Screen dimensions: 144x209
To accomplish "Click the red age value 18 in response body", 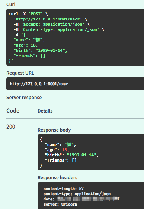I will [64, 150].
